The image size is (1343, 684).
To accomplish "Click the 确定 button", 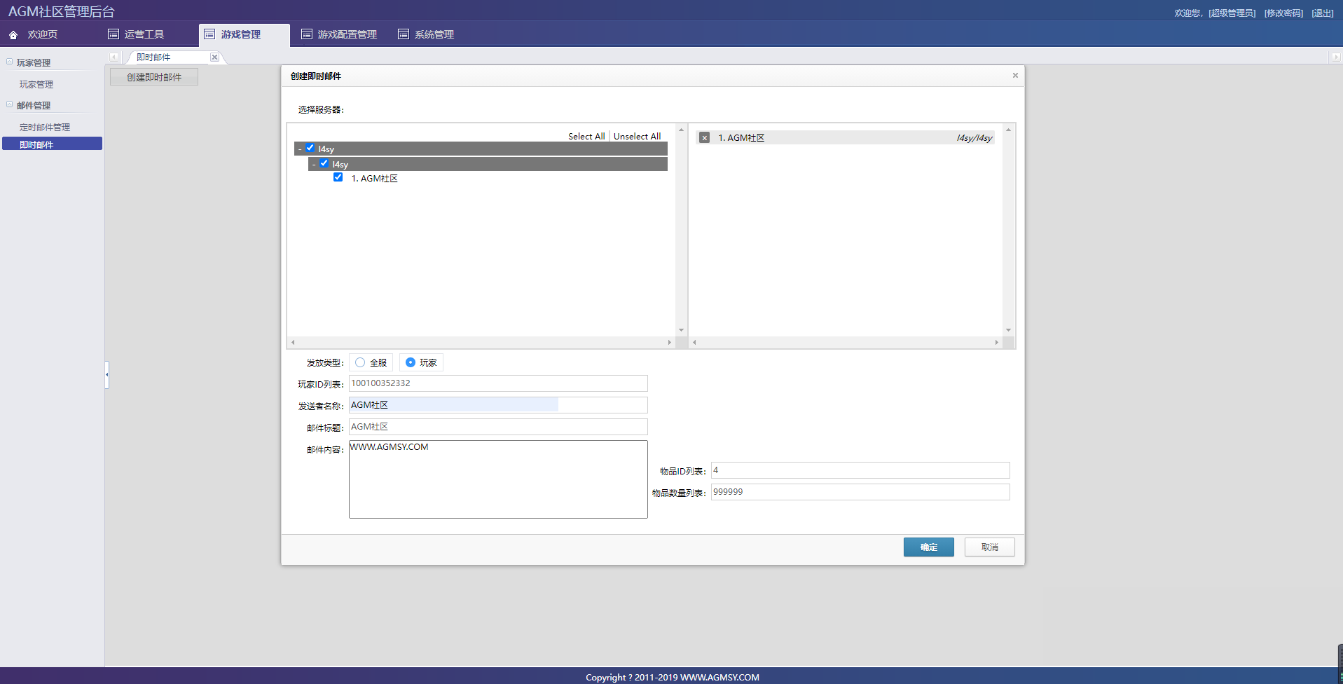I will pyautogui.click(x=928, y=547).
